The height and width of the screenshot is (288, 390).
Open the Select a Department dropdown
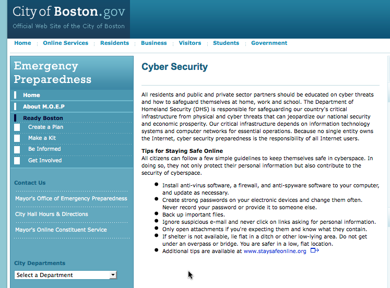pos(65,275)
